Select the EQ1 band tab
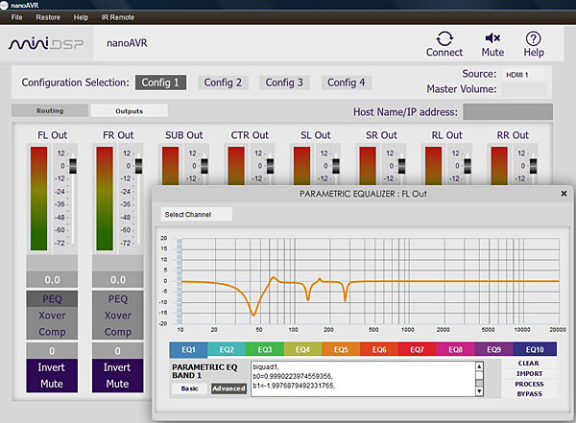 click(188, 349)
